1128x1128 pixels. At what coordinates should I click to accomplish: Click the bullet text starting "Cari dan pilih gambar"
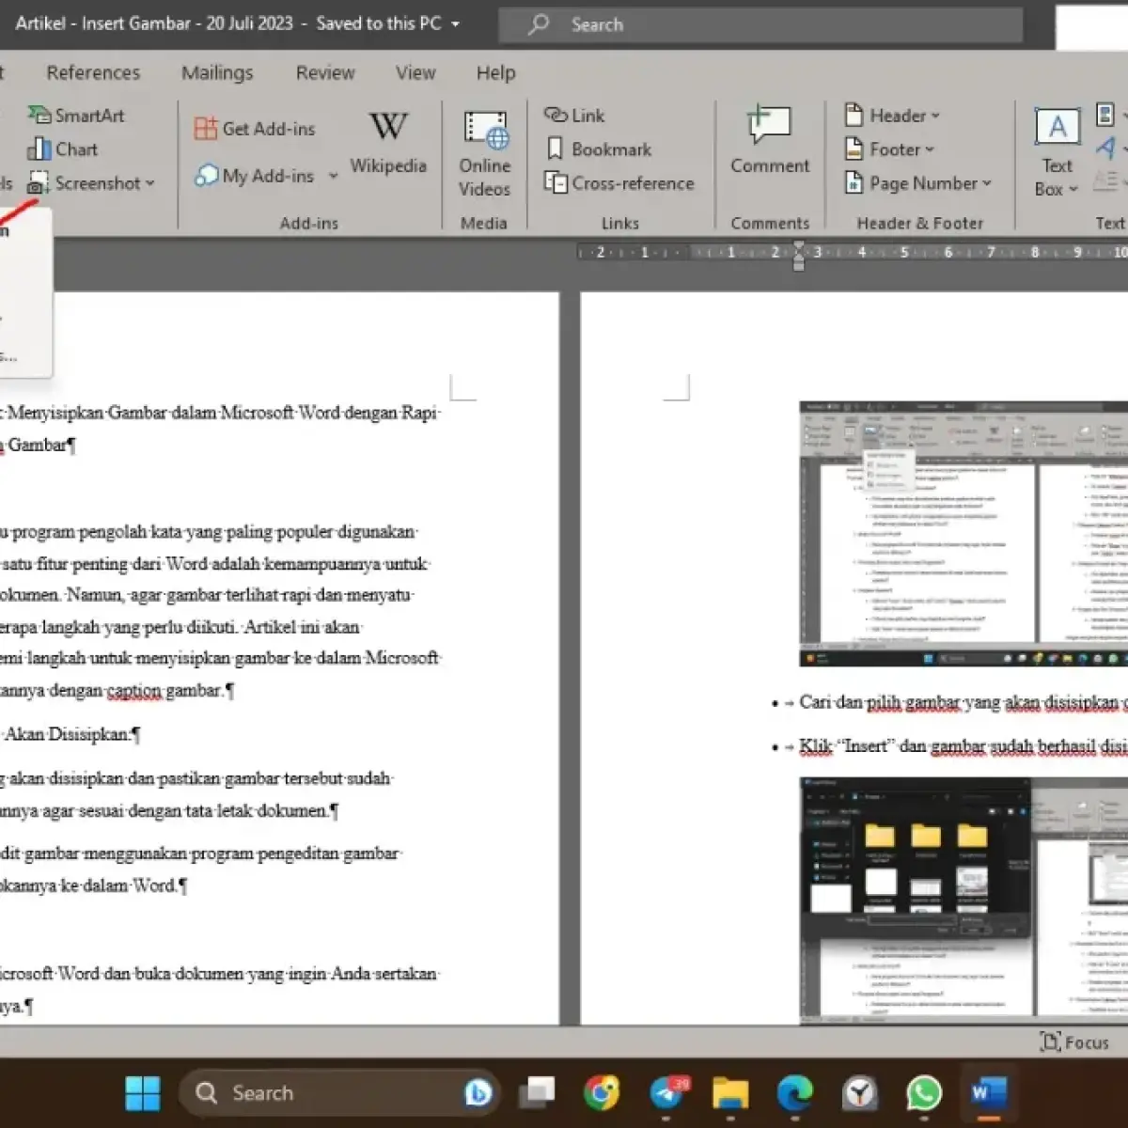[x=963, y=702]
